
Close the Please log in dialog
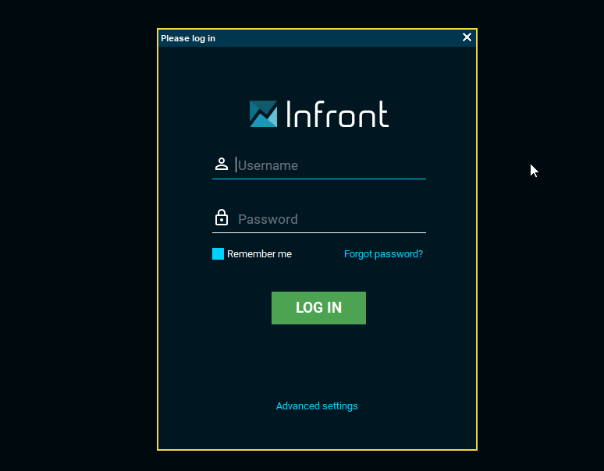tap(467, 37)
